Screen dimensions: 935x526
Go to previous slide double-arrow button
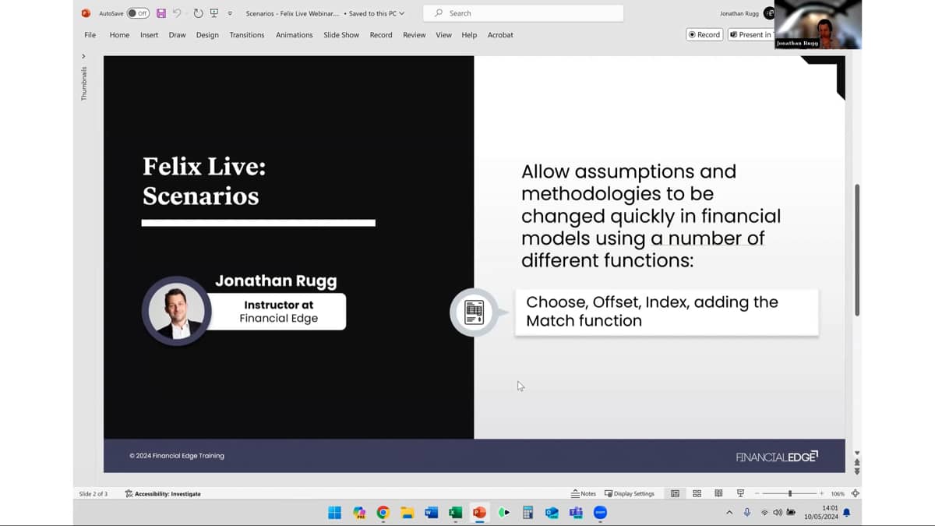(857, 462)
